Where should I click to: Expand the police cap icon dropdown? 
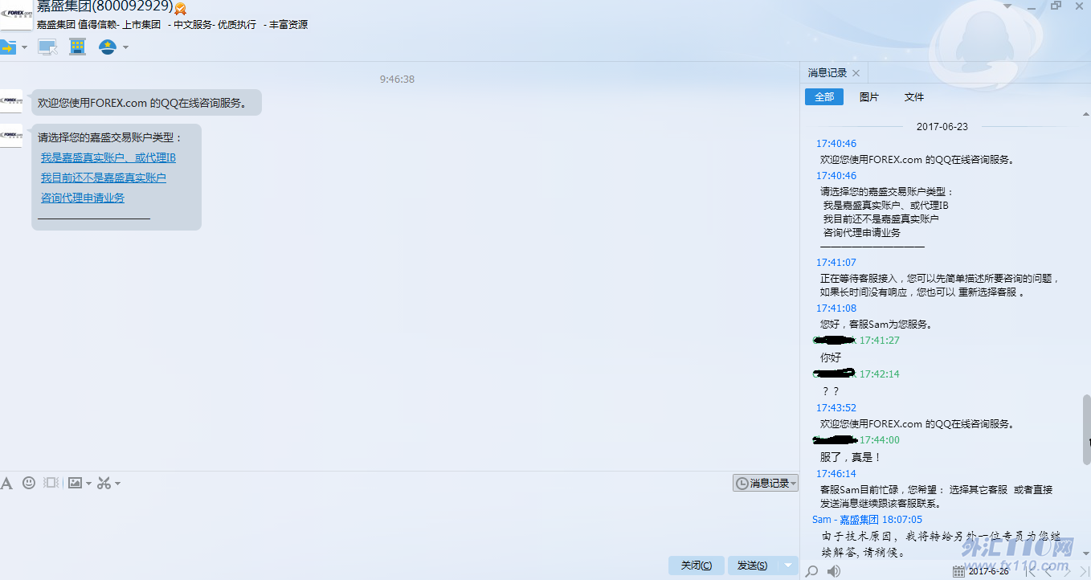(x=125, y=47)
